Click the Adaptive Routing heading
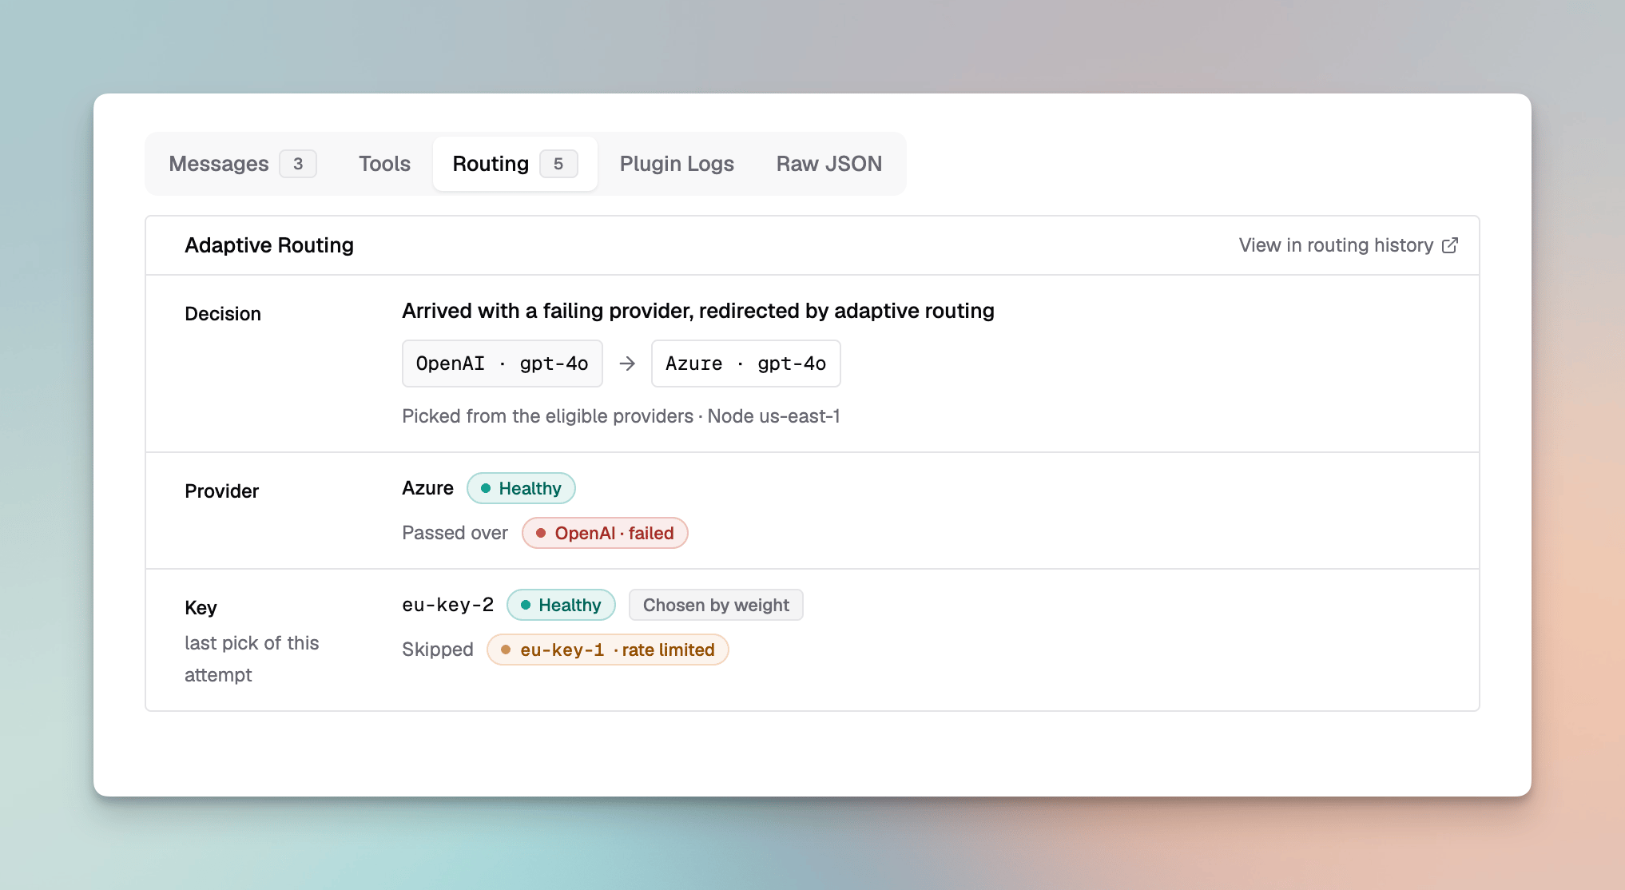Screen dimensions: 1625x890 point(269,245)
